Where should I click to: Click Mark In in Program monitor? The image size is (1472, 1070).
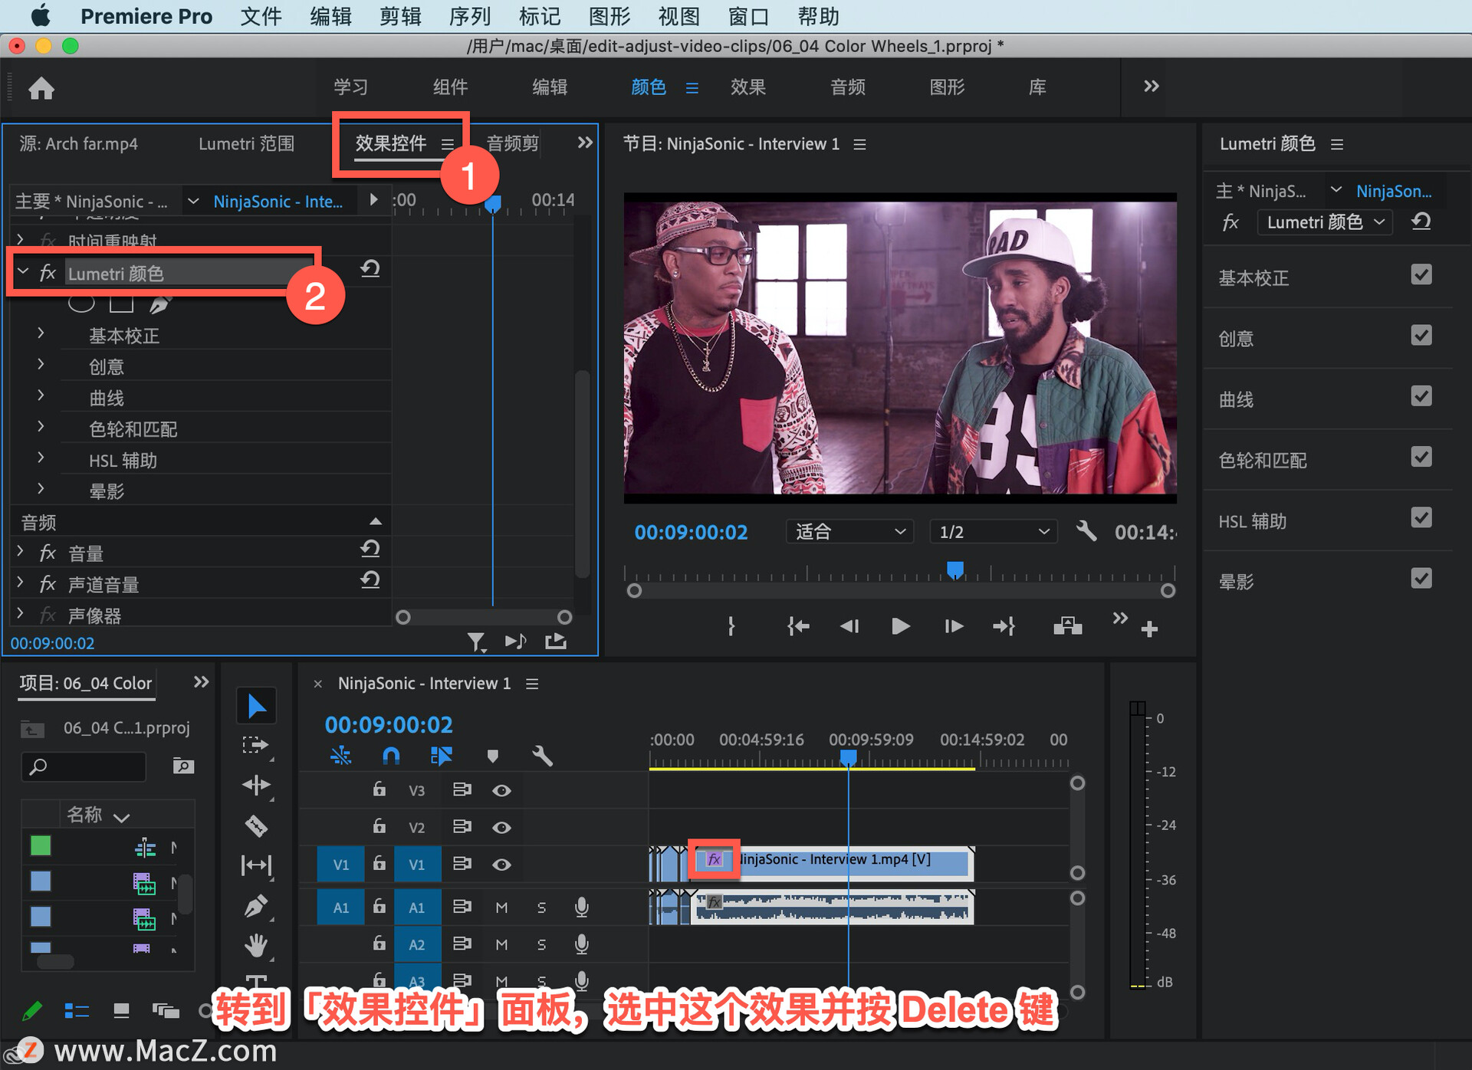(731, 627)
